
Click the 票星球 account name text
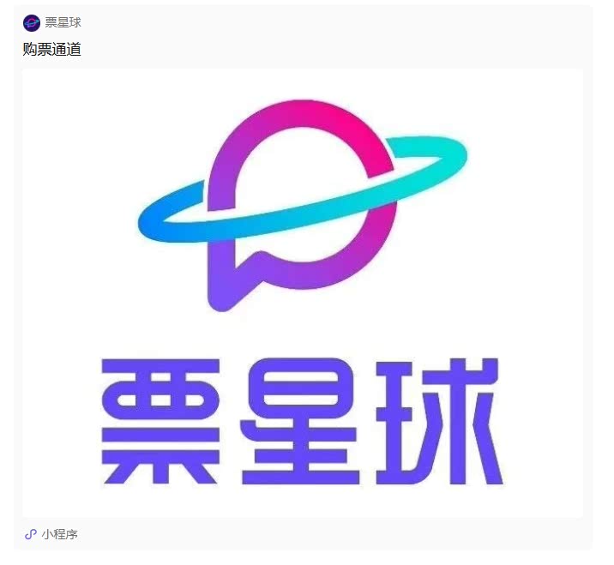point(63,22)
